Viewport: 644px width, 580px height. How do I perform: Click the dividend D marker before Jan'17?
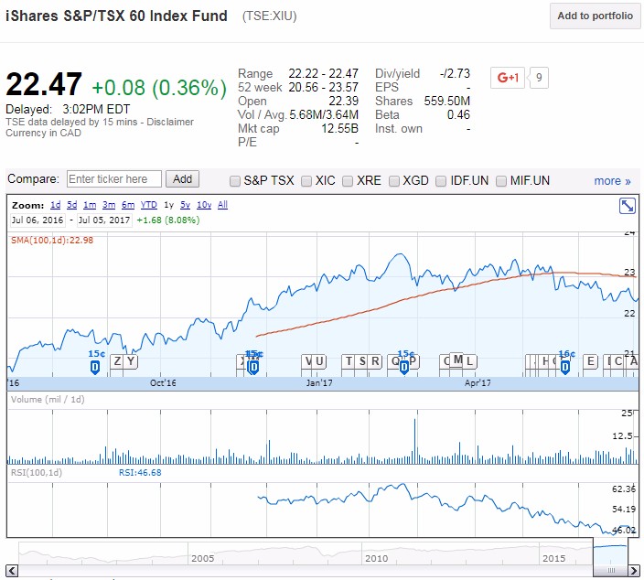click(253, 367)
